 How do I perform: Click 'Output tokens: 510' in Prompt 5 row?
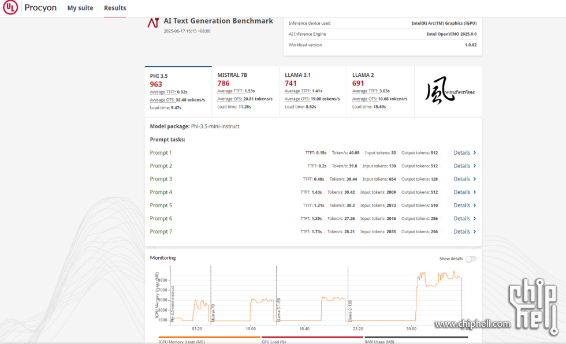[419, 205]
